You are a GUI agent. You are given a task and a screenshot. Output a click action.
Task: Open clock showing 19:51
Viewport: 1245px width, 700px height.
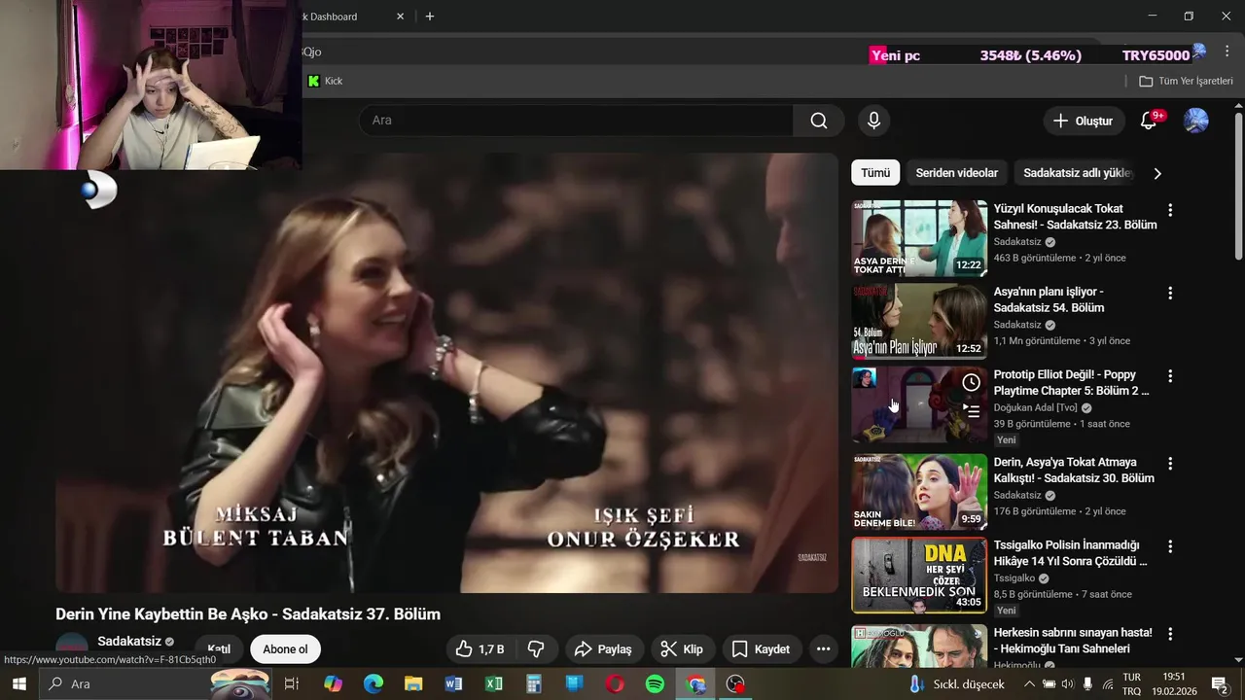click(1175, 684)
